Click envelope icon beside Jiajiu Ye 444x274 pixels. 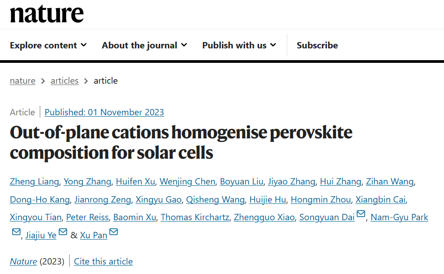(x=63, y=232)
